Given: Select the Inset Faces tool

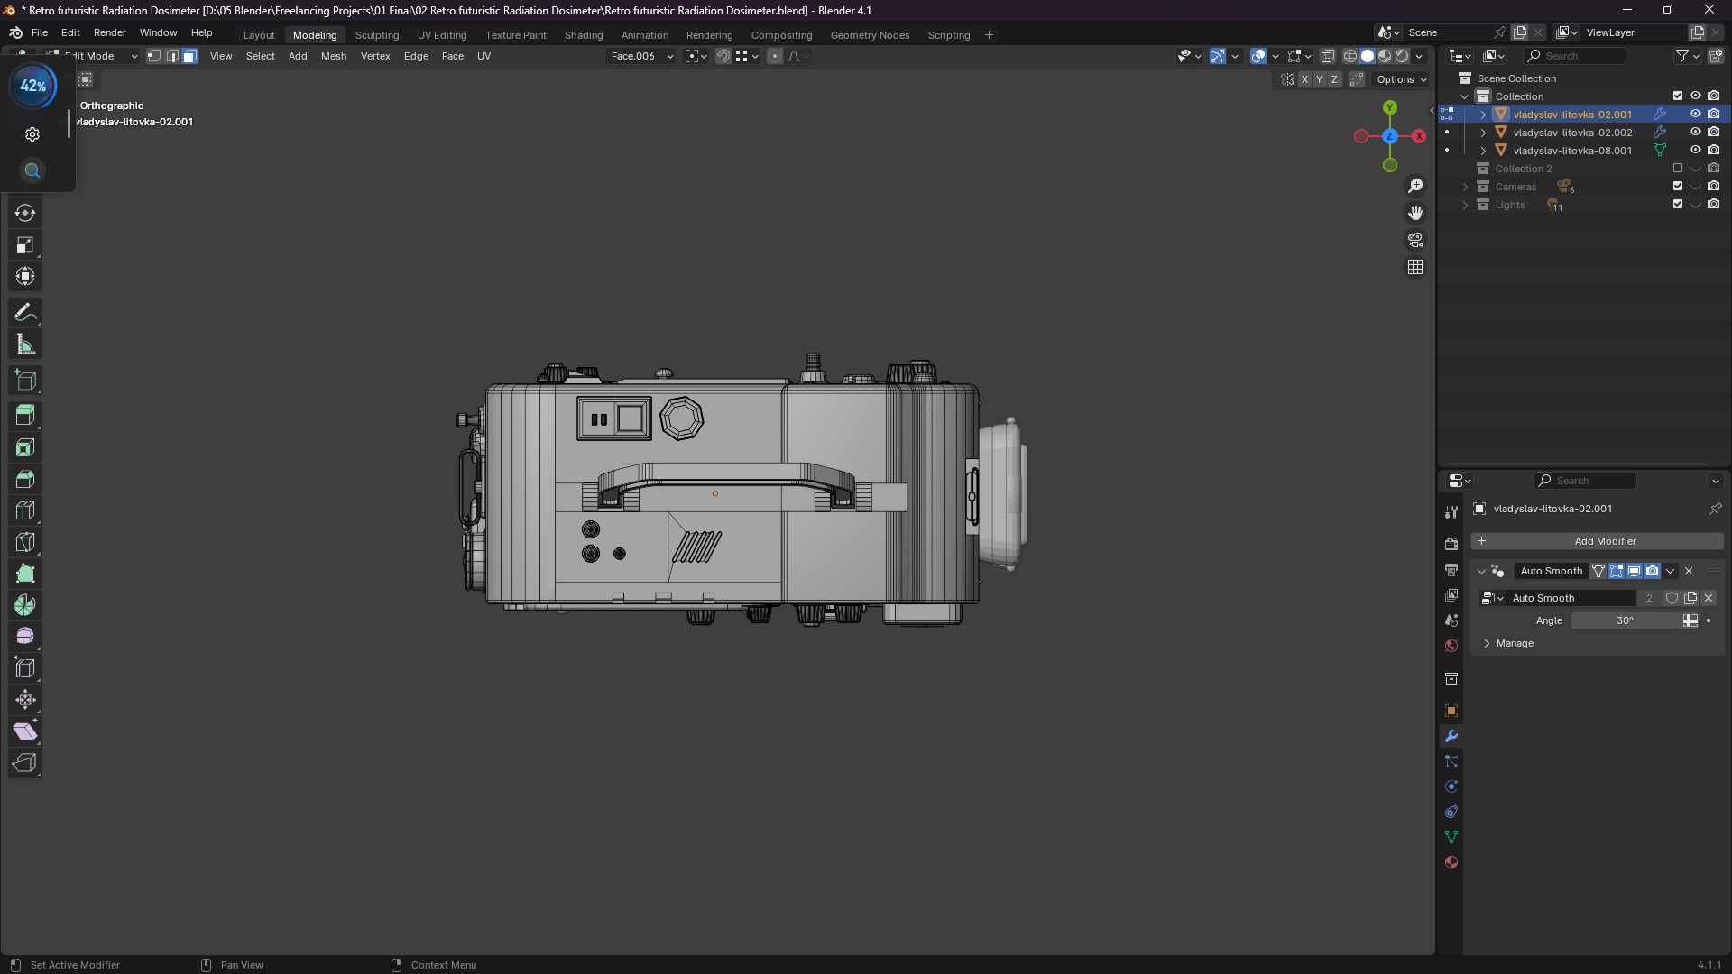Looking at the screenshot, I should tap(25, 447).
